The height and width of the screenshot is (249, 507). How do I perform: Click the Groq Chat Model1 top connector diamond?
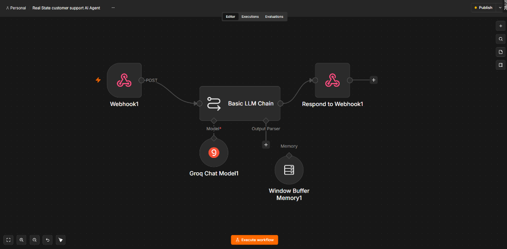pos(214,138)
